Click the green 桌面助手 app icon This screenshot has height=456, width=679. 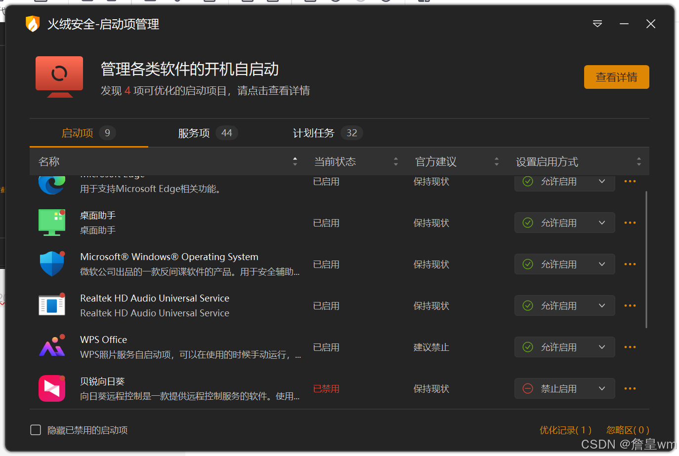tap(52, 223)
